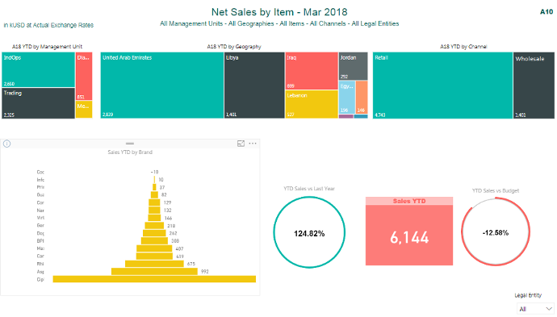Select the Trading management unit tile

coord(39,103)
